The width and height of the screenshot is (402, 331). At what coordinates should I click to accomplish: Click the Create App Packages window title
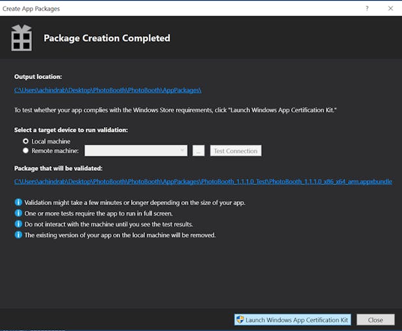click(x=31, y=8)
